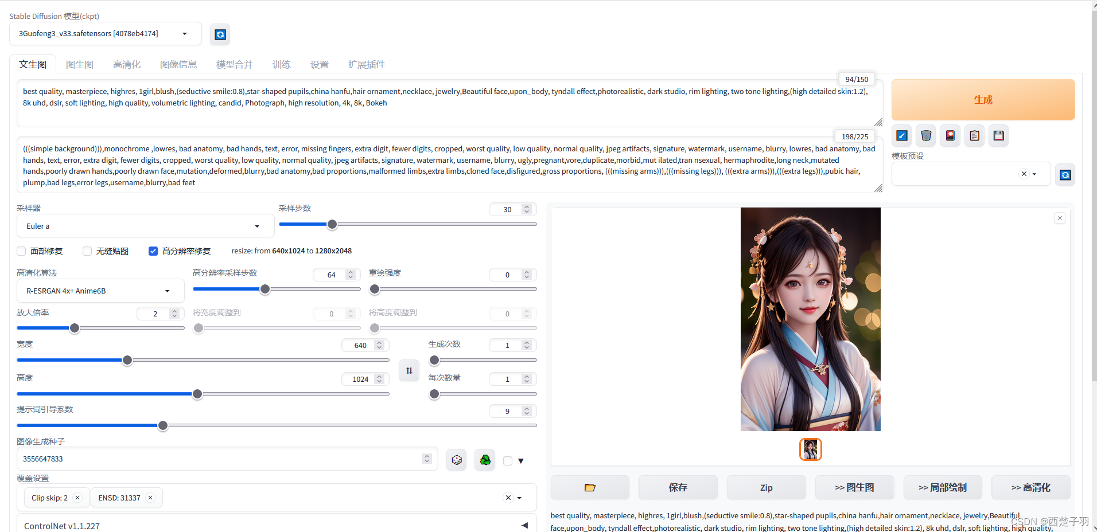Screen dimensions: 1097x532
Task: Refresh the Stable Diffusion checkpoint list
Action: (x=220, y=34)
